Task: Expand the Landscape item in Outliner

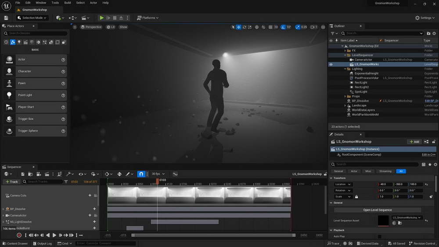Action: point(345,105)
